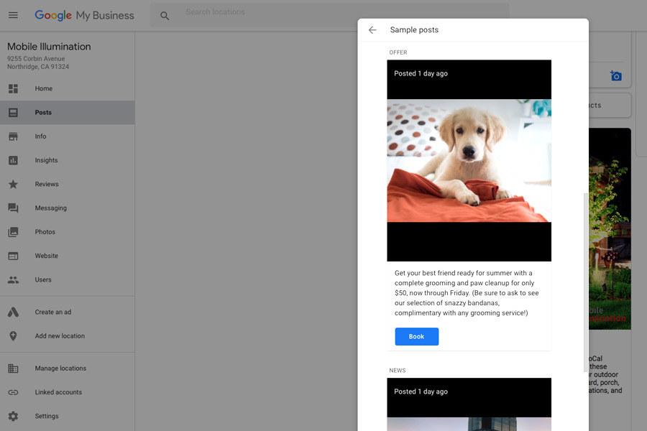Viewport: 647px width, 431px height.
Task: Click the puppy offer post image
Action: click(x=469, y=160)
